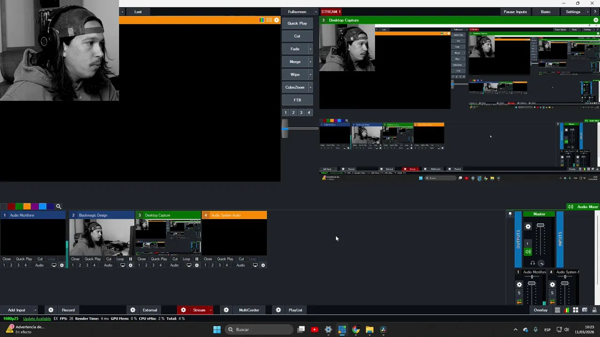Expand the Stream dropdown arrow

[210, 310]
